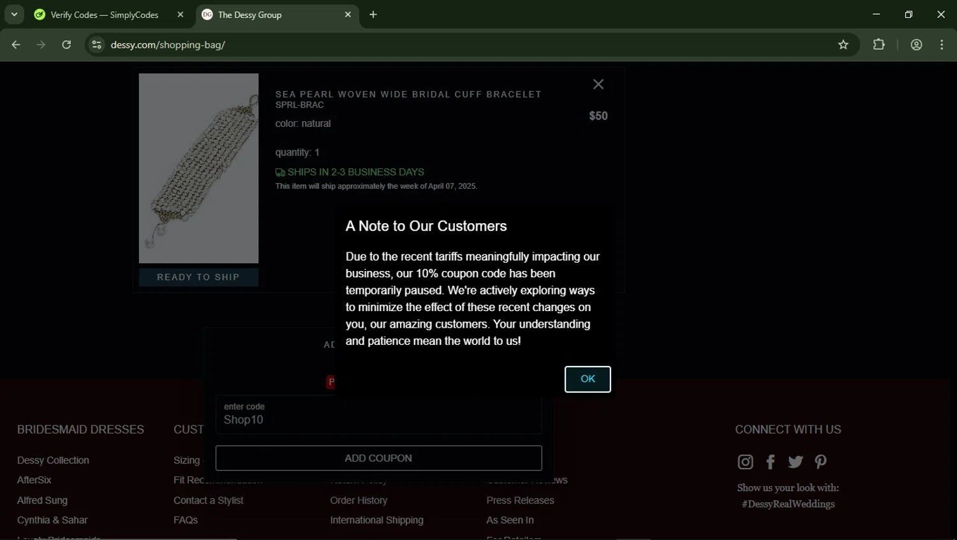Open the Instagram icon link
Screen dimensions: 957x540
(x=745, y=462)
